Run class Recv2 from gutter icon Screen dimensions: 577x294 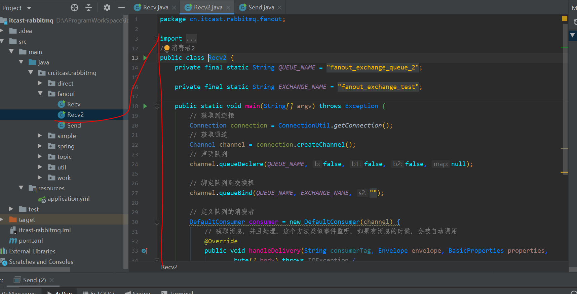tap(145, 58)
